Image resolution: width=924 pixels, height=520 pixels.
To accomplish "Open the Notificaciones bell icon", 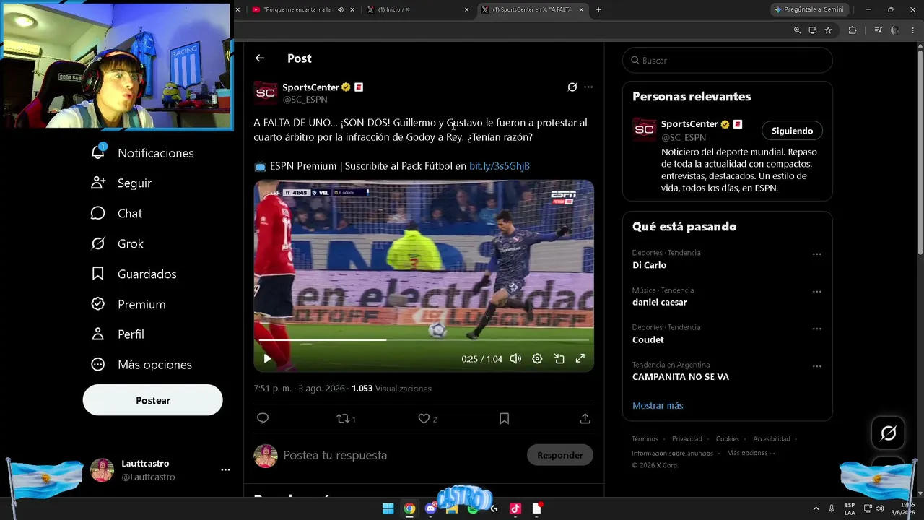I will point(98,152).
